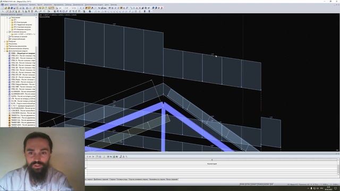Select ЗГ5 Ветровая нагрузка load case
The width and height of the screenshot is (340, 191).
pyautogui.click(x=22, y=30)
